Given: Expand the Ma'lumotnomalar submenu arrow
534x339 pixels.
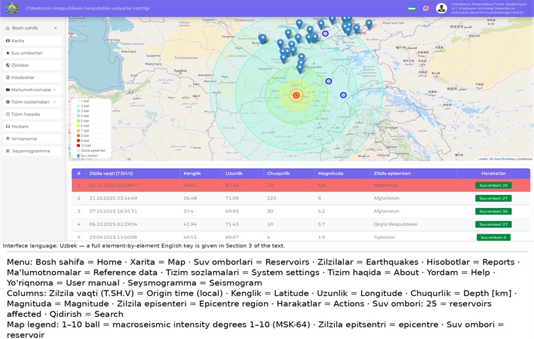Looking at the screenshot, I should click(x=54, y=90).
